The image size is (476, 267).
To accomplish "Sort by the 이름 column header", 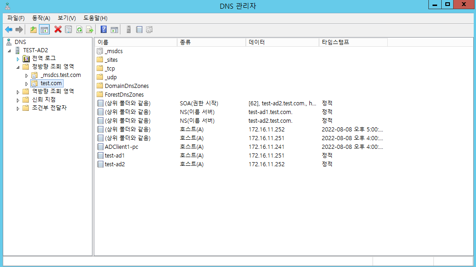I will 135,42.
